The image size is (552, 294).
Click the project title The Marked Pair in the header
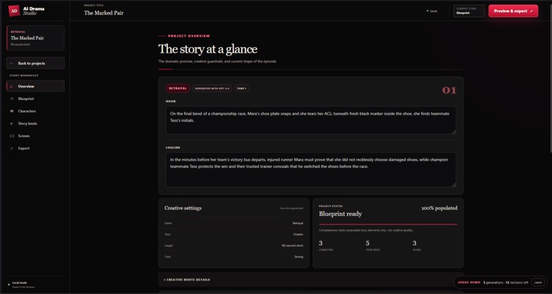pyautogui.click(x=104, y=13)
